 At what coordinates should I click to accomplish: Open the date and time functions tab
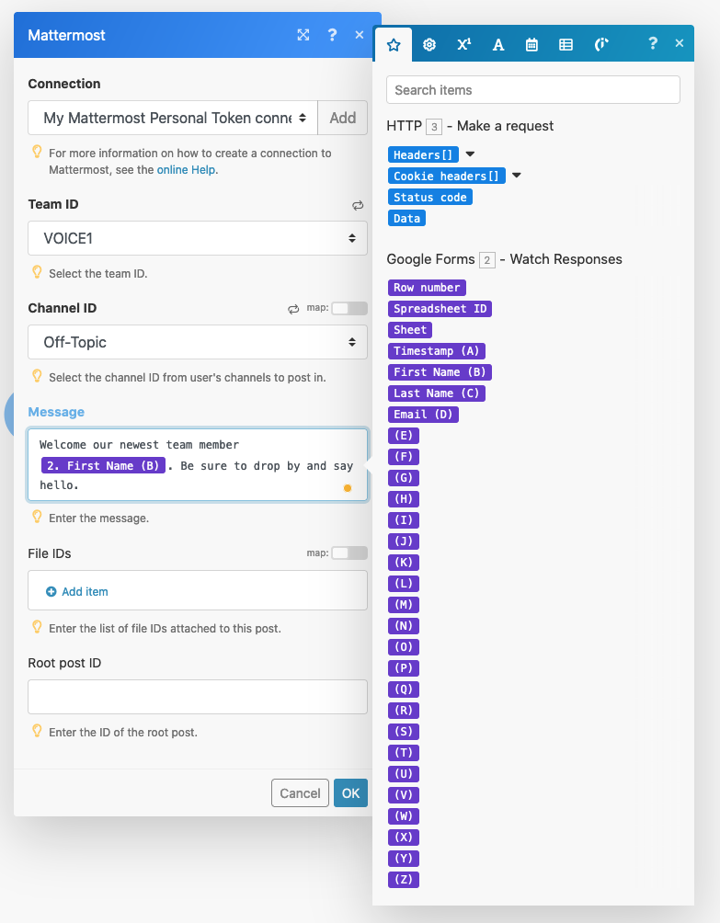(531, 44)
